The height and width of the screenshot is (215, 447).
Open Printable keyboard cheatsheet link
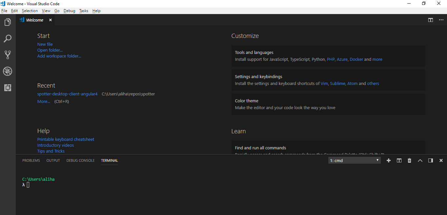(66, 139)
